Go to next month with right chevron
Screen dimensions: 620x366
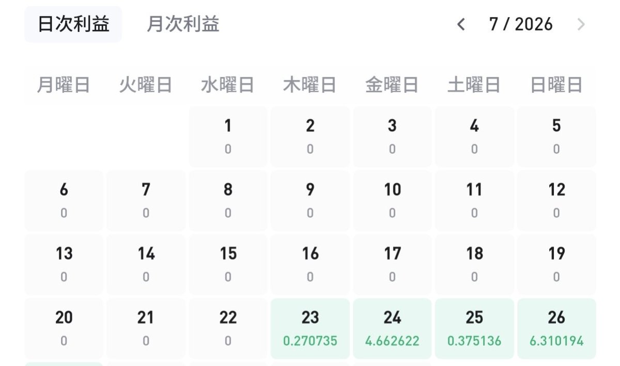click(581, 24)
